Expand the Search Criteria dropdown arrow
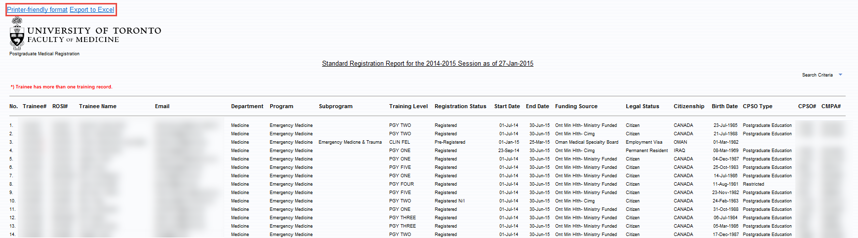Screen dimensions: 858x238 [840, 75]
